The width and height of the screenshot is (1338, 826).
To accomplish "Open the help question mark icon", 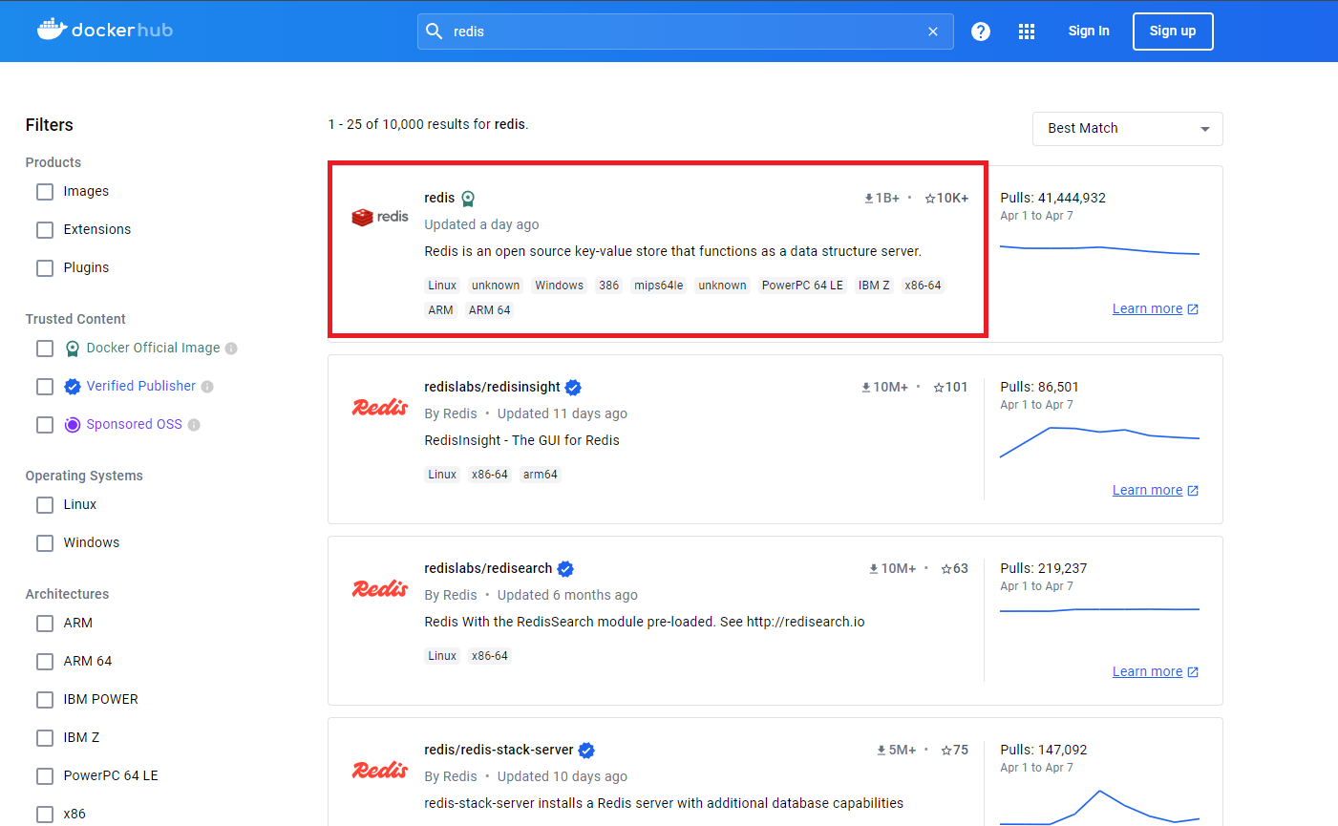I will (981, 32).
